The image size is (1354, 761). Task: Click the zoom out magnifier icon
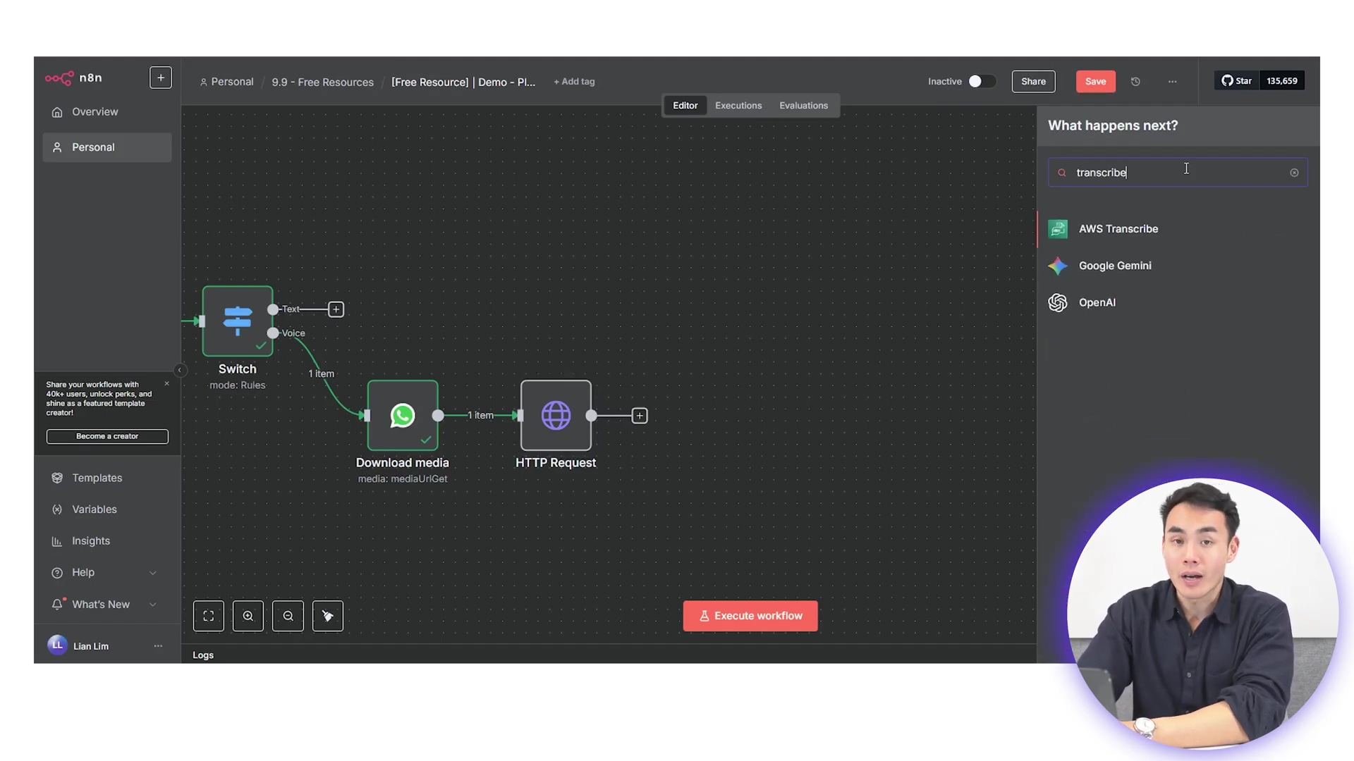[x=288, y=616]
